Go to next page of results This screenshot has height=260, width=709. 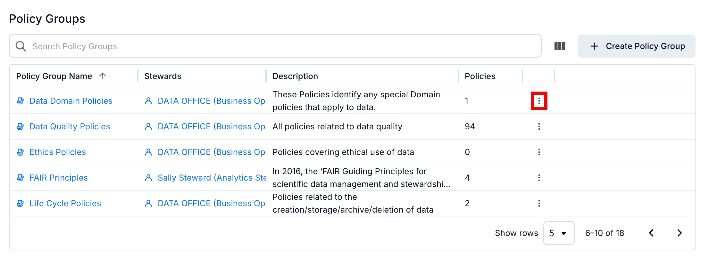coord(679,233)
